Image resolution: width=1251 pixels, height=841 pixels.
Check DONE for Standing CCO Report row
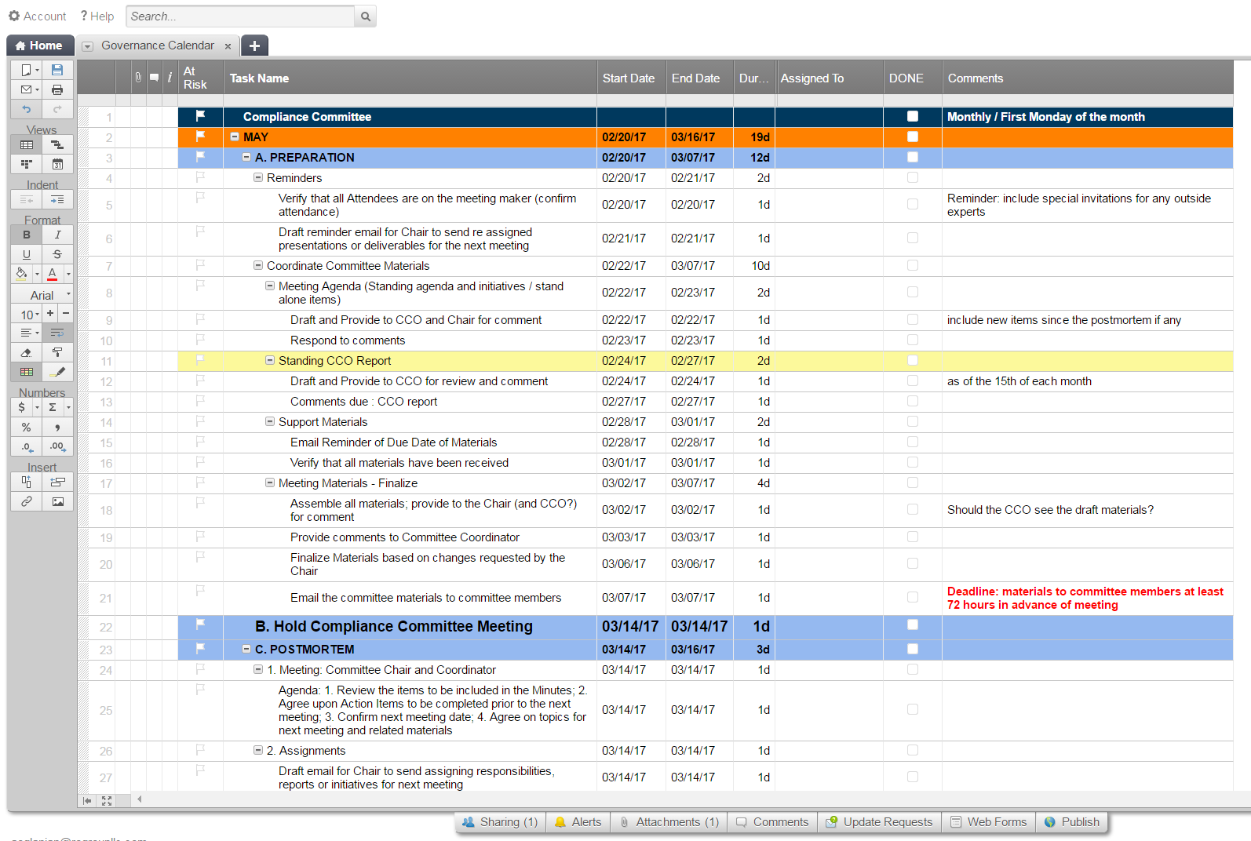912,360
